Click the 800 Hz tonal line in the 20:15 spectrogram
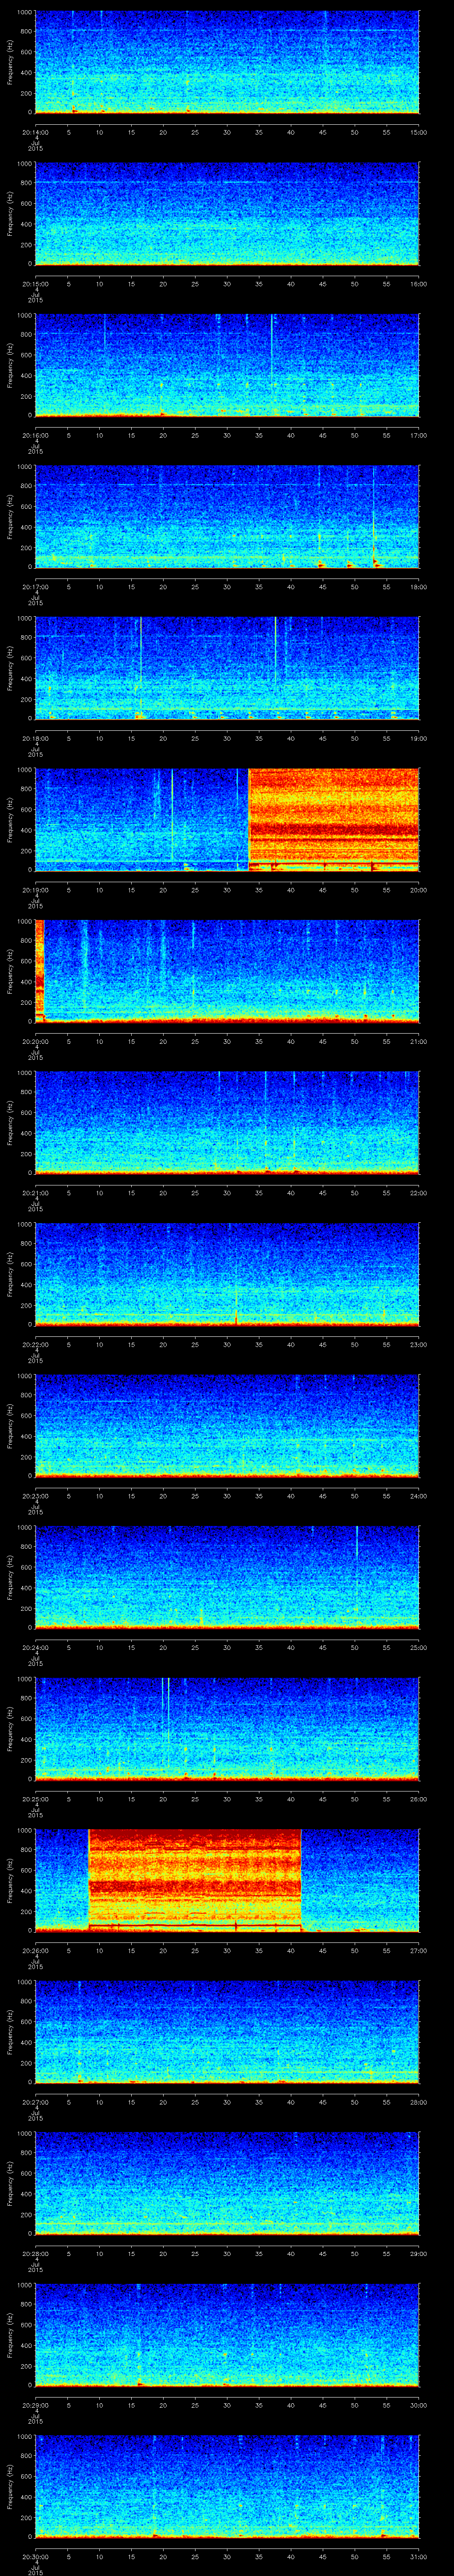This screenshot has width=454, height=2576. pyautogui.click(x=227, y=182)
